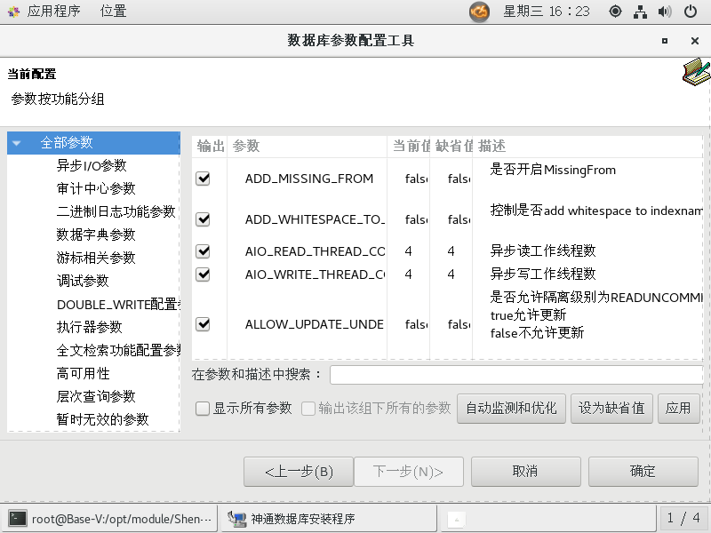
Task: Toggle AIO_READ_THREAD_COUNT output checkbox
Action: pos(203,251)
